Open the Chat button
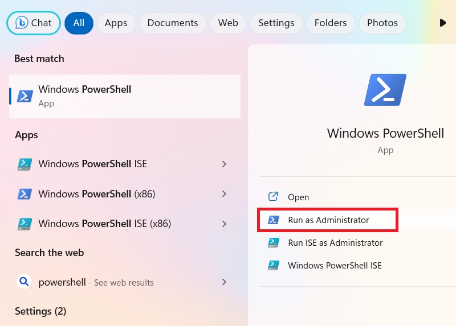 (34, 23)
